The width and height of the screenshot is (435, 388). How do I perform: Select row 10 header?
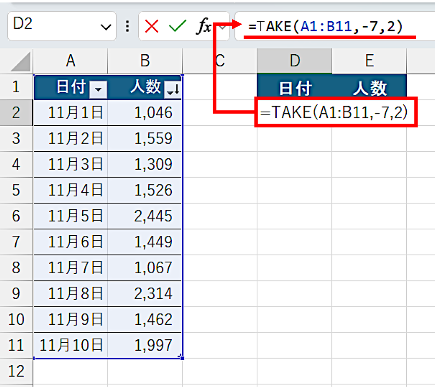pos(16,320)
